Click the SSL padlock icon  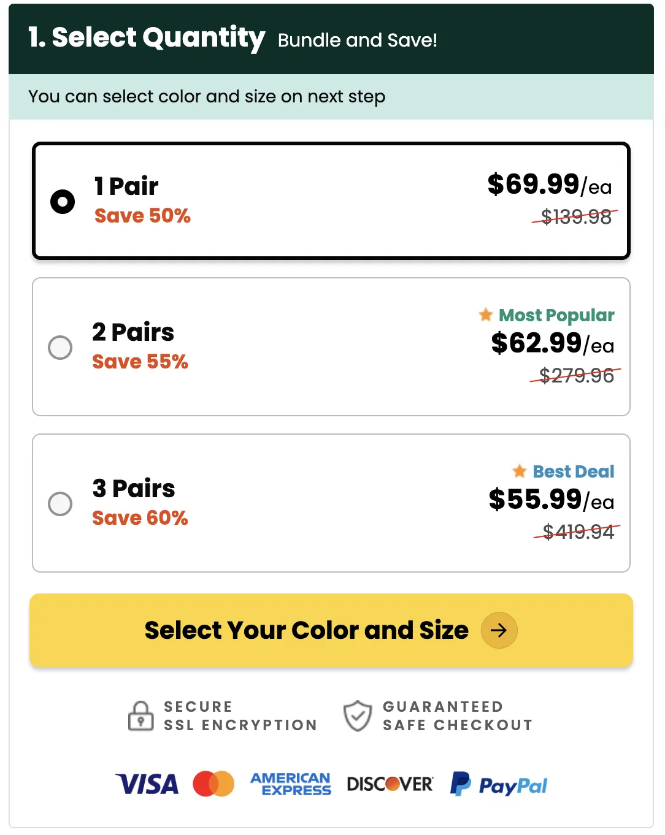(140, 715)
